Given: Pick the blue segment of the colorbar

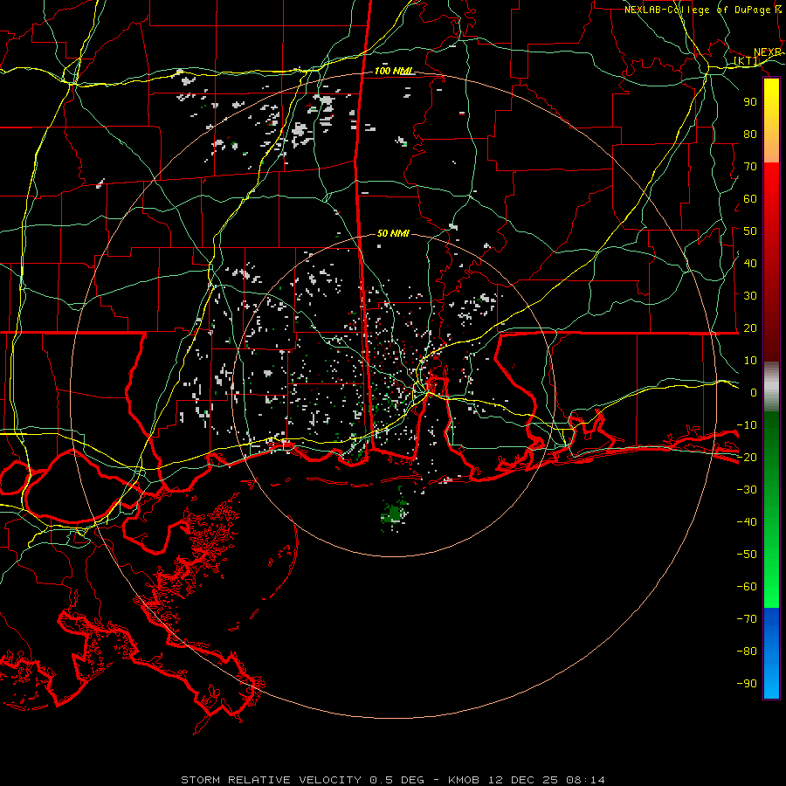Looking at the screenshot, I should [771, 652].
